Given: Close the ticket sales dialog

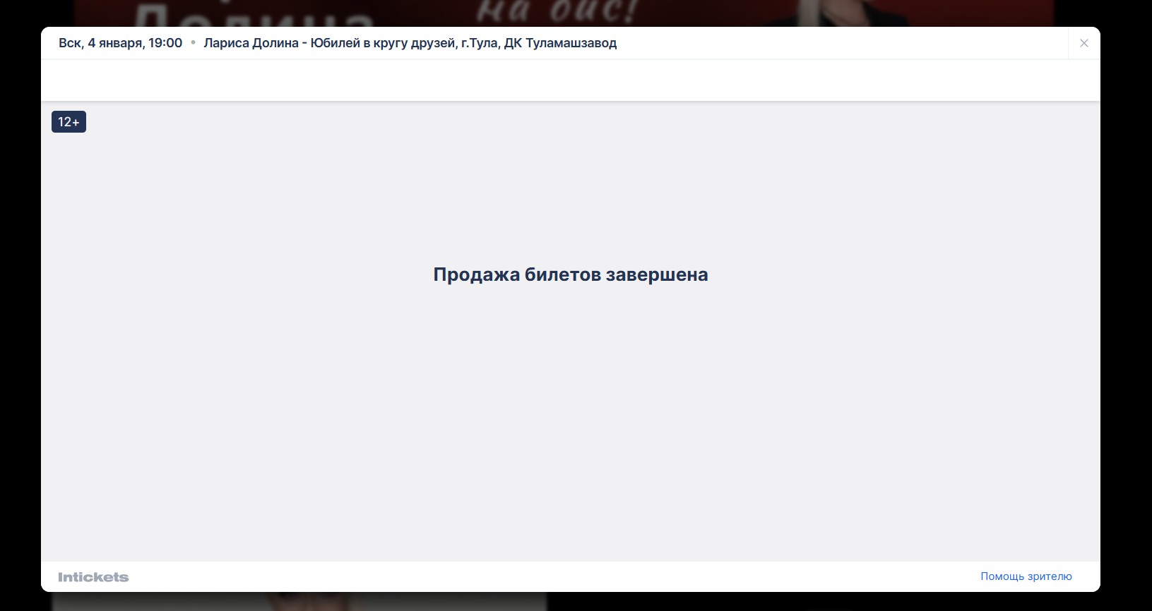Looking at the screenshot, I should 1083,43.
